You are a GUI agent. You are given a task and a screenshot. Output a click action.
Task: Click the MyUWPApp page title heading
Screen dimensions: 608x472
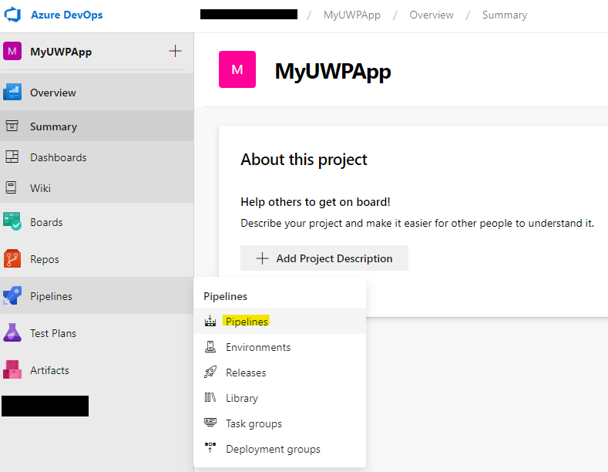coord(333,72)
